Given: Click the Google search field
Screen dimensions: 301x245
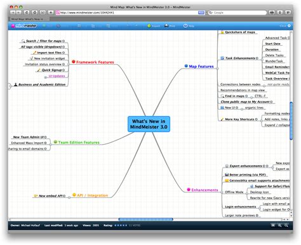Looking at the screenshot, I should 237,13.
